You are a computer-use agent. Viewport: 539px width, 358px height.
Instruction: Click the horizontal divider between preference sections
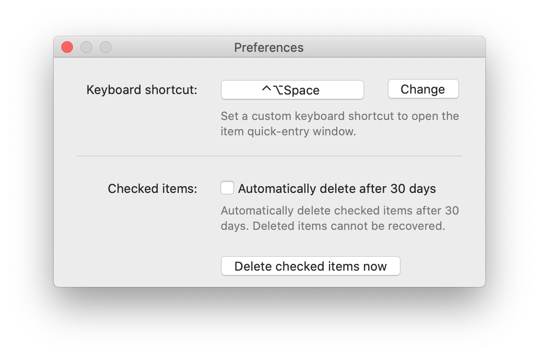pos(269,156)
